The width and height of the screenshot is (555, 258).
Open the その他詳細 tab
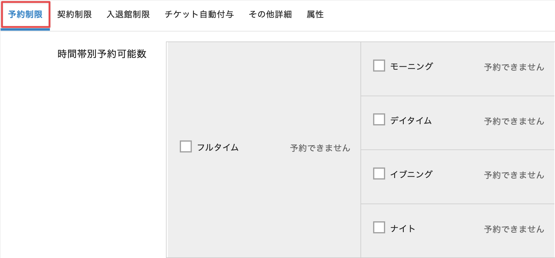coord(270,14)
